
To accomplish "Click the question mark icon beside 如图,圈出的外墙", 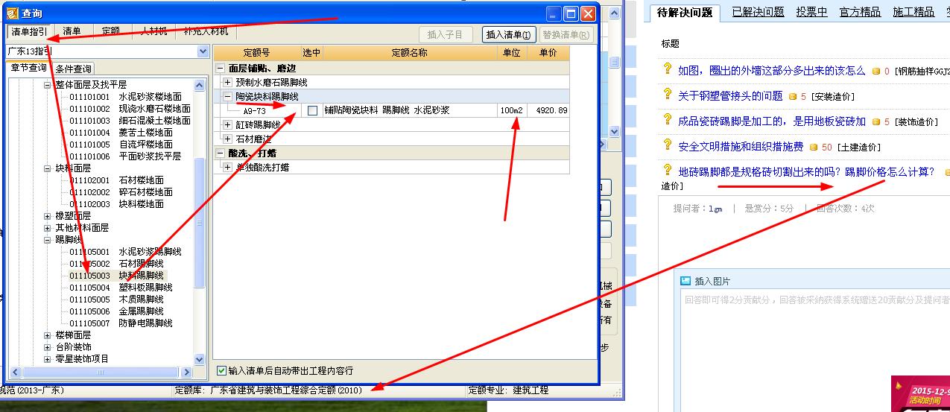I will [668, 69].
